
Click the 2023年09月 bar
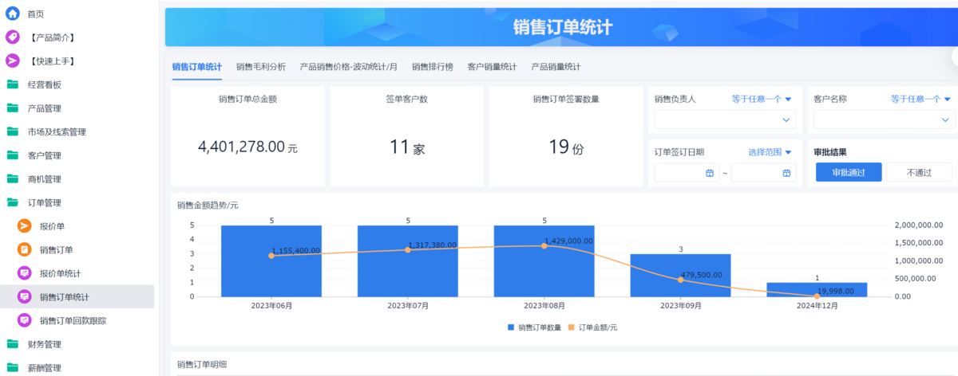681,276
